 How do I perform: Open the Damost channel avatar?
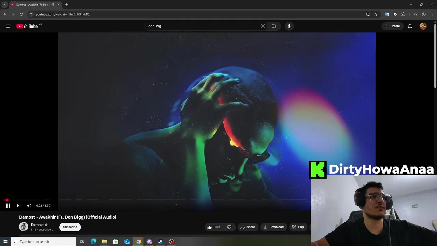tap(24, 227)
